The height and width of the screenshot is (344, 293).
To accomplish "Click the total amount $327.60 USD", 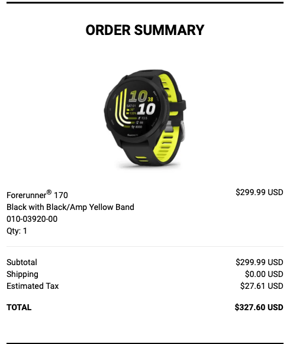I will click(x=259, y=307).
